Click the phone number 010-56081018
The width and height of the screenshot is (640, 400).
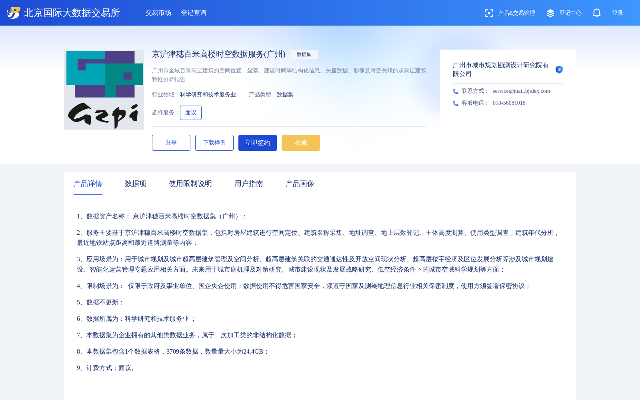(x=509, y=103)
